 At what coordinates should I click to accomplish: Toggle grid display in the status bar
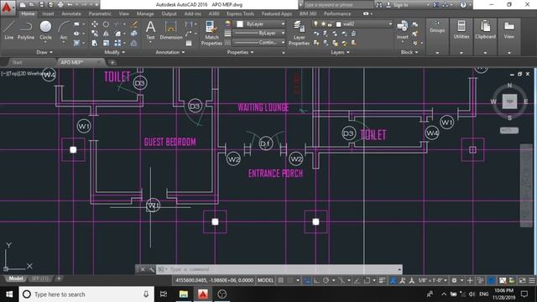tap(281, 280)
